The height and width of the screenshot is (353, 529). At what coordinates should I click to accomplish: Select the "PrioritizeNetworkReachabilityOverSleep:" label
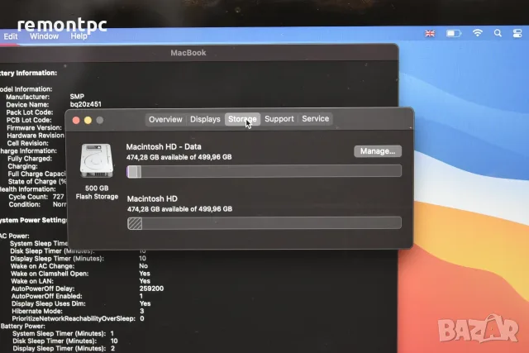[74, 318]
